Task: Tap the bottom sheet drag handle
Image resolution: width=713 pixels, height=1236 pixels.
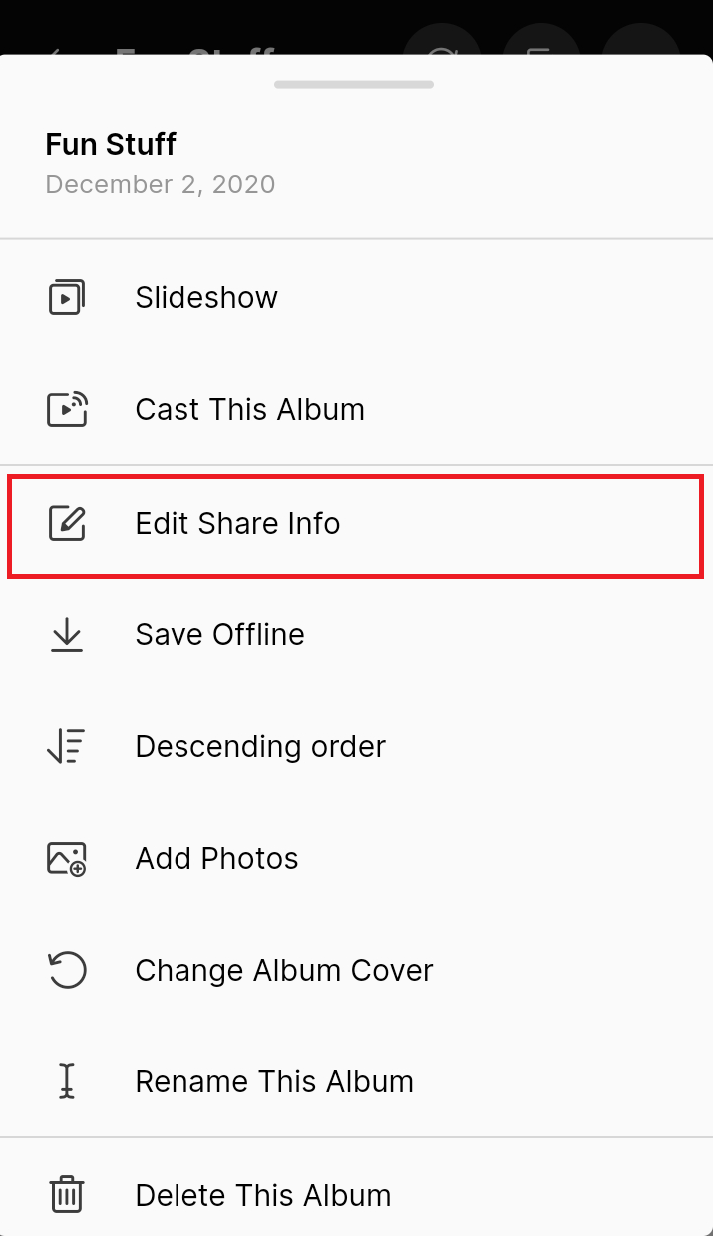Action: (354, 84)
